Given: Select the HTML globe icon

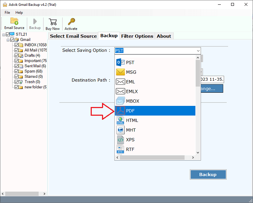Looking at the screenshot, I should (x=120, y=120).
